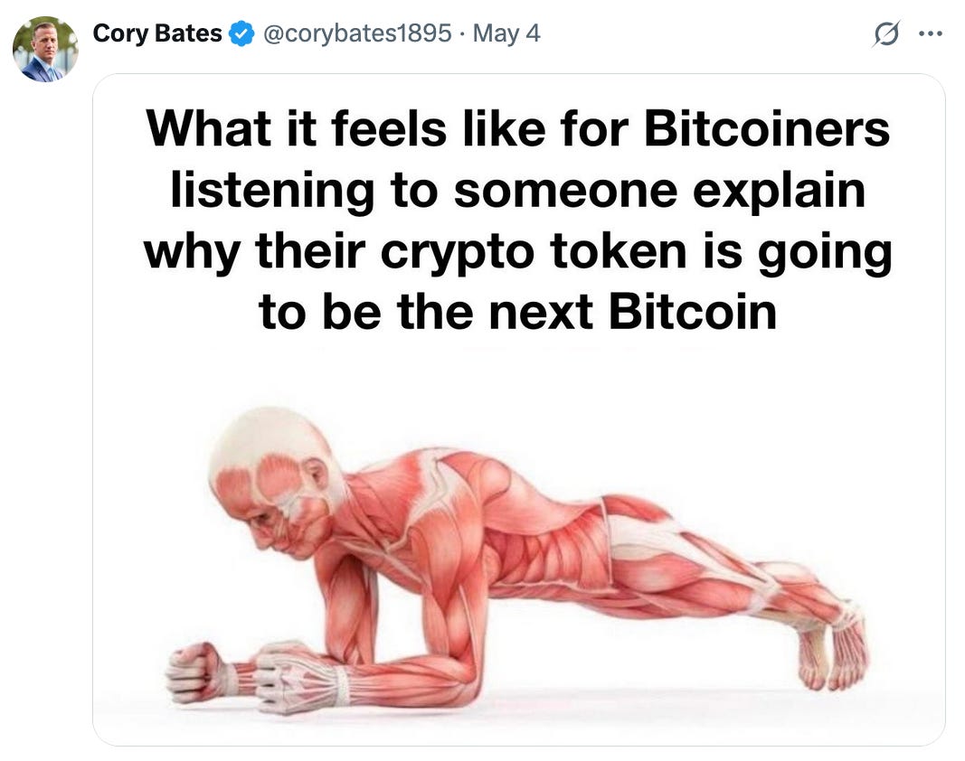Screen dimensions: 965x761
Task: Click the 'to be the next Bitcoin' text line
Action: [517, 312]
